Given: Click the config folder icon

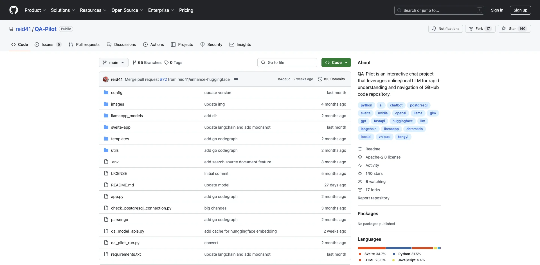Looking at the screenshot, I should pyautogui.click(x=106, y=93).
